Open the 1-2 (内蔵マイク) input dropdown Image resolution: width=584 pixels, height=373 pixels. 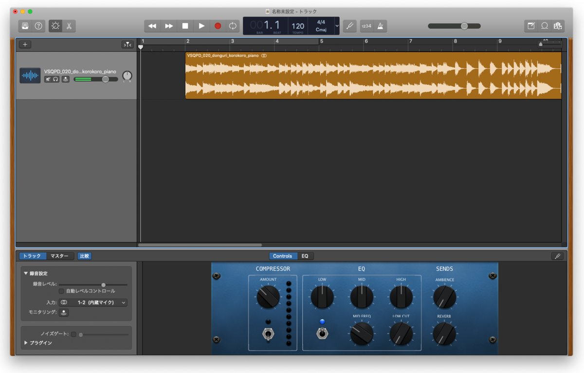[97, 302]
